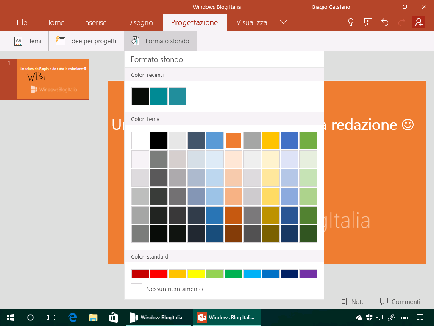Click the Cortana circle icon
The width and height of the screenshot is (434, 326).
coord(31,318)
